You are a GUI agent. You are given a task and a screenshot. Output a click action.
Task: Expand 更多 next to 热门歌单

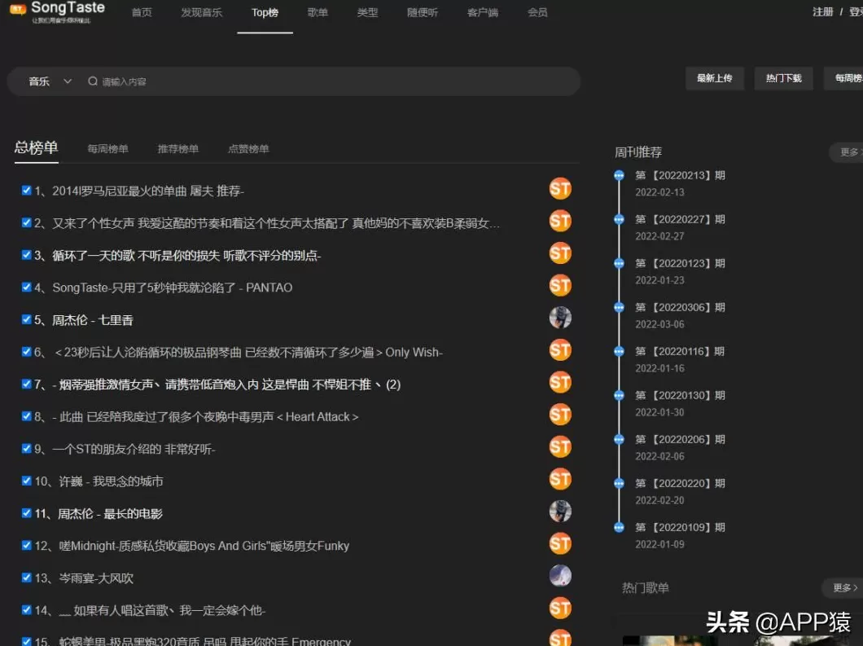pos(843,587)
